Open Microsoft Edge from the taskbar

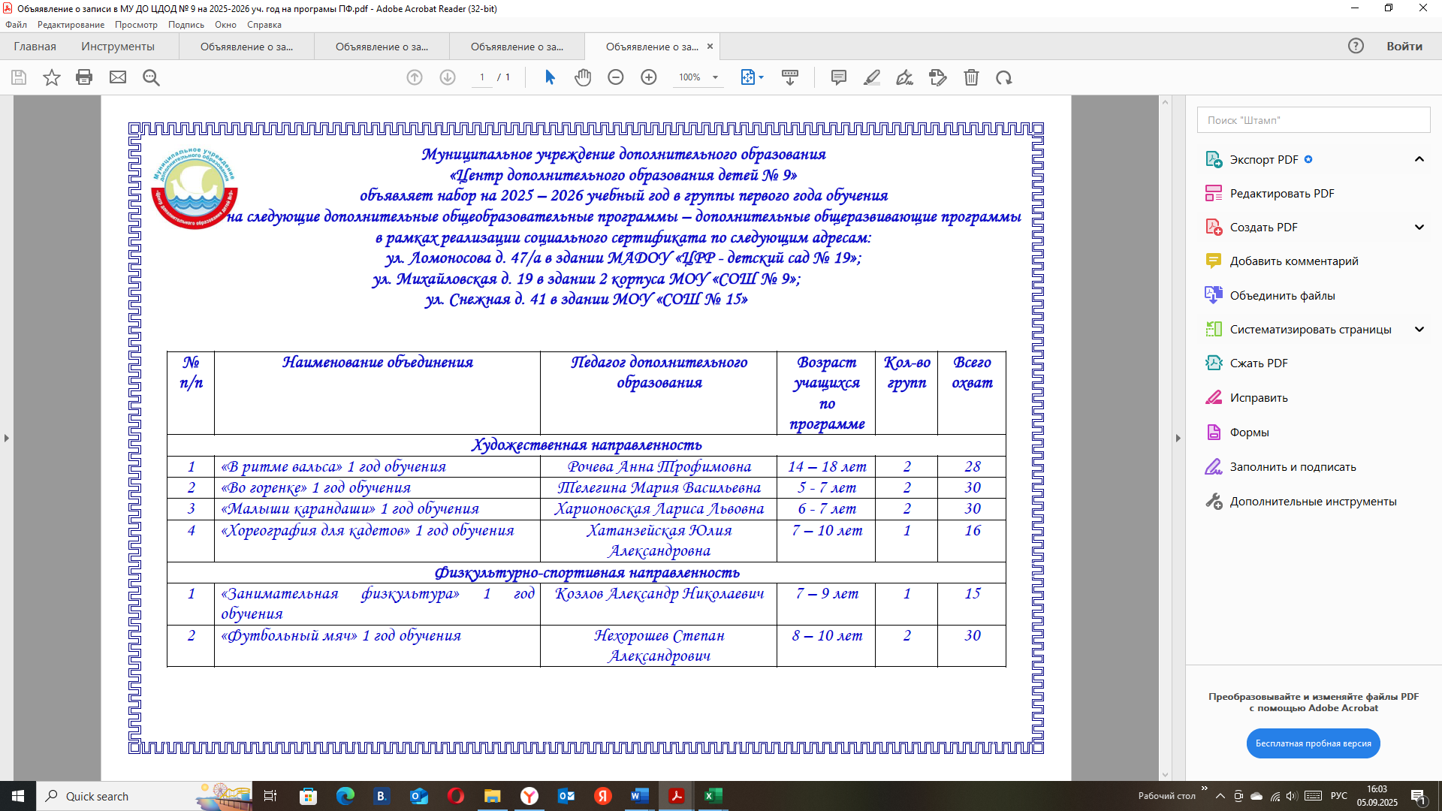tap(345, 796)
